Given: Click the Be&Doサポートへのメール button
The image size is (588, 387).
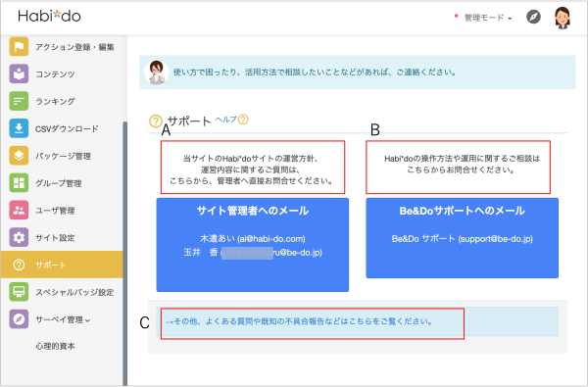Looking at the screenshot, I should (462, 238).
